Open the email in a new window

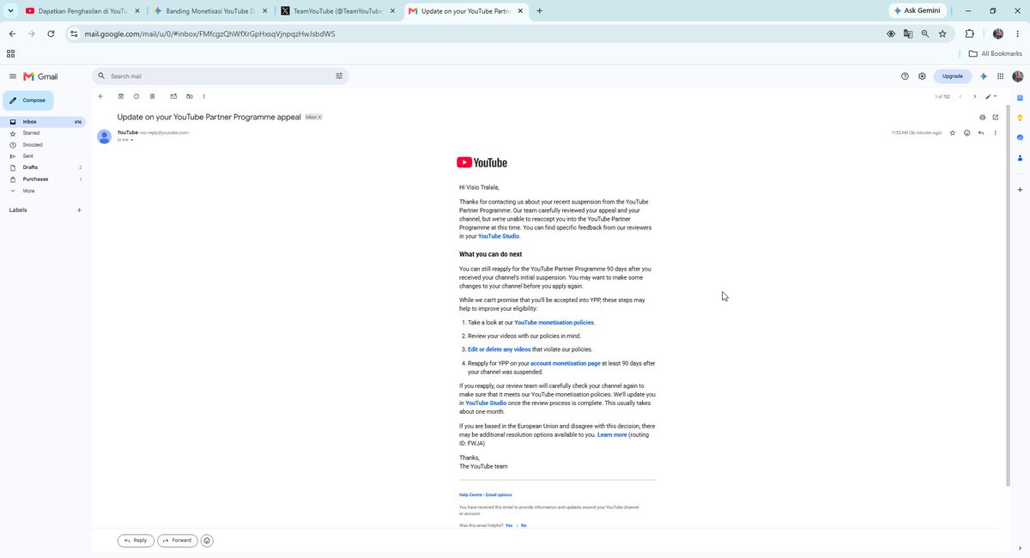point(996,117)
